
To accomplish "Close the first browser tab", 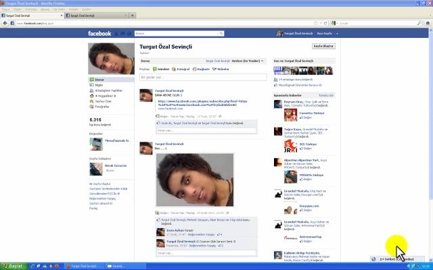I will [x=62, y=16].
